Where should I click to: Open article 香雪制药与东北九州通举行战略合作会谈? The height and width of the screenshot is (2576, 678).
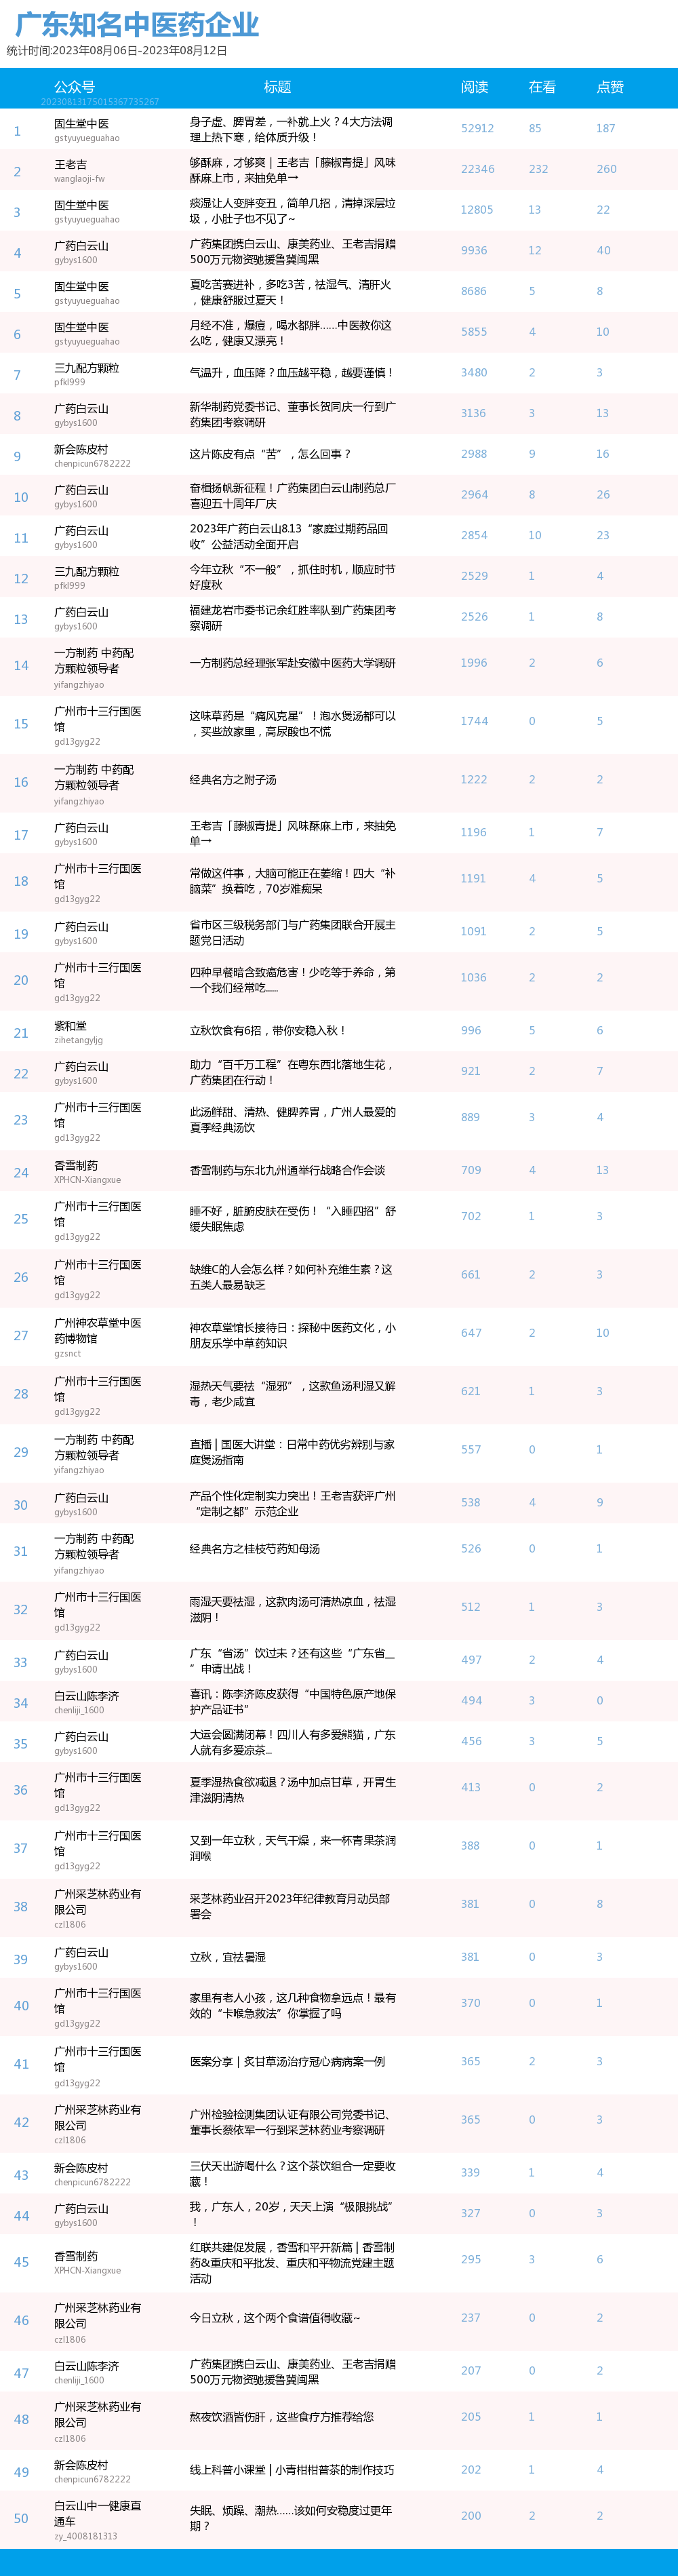(x=287, y=1171)
